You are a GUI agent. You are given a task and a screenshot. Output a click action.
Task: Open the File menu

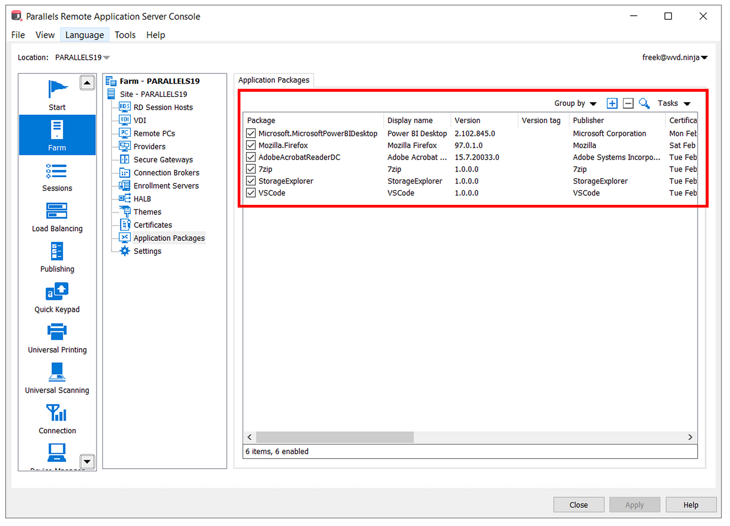coord(18,35)
